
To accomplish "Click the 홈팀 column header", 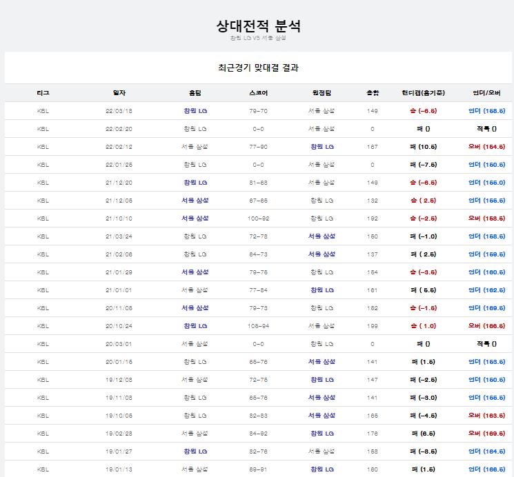I will tap(195, 93).
